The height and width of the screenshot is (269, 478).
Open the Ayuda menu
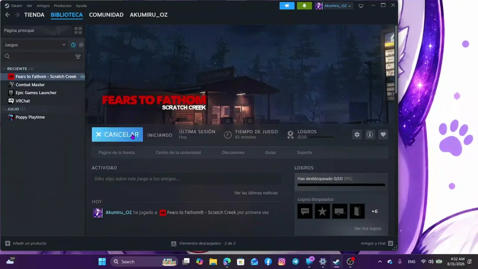point(81,6)
